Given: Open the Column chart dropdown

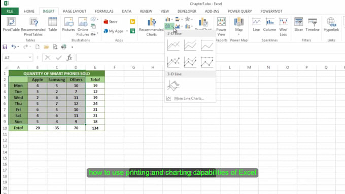Looking at the screenshot, I should [x=169, y=20].
